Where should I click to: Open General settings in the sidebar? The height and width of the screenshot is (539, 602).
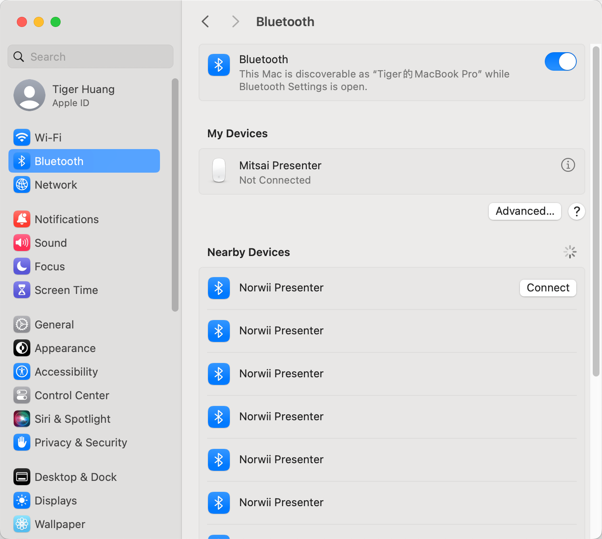tap(84, 324)
